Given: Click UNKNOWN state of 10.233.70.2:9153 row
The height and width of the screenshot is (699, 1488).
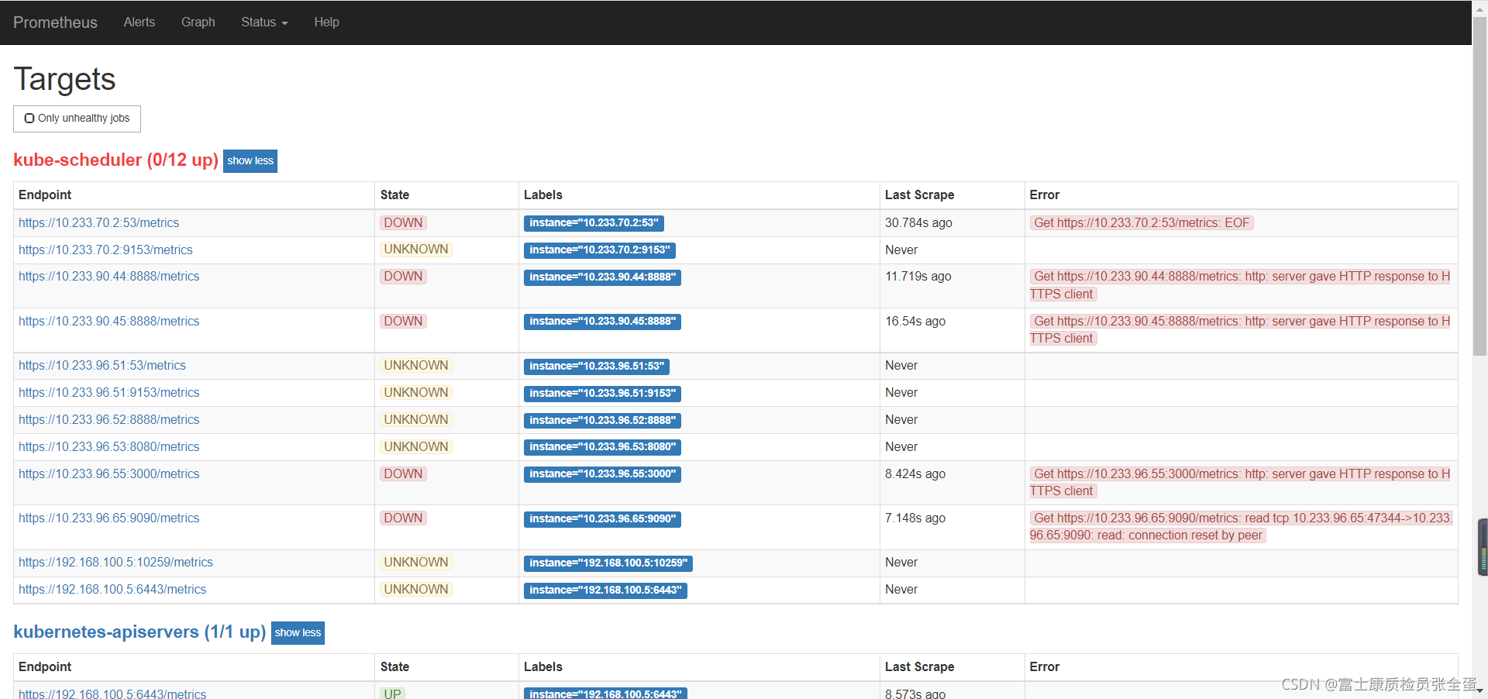Looking at the screenshot, I should (416, 250).
